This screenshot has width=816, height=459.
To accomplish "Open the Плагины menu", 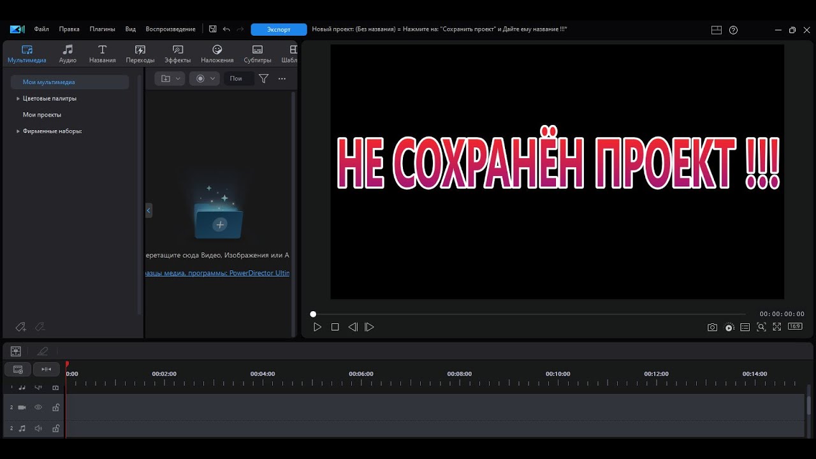I will pyautogui.click(x=102, y=29).
